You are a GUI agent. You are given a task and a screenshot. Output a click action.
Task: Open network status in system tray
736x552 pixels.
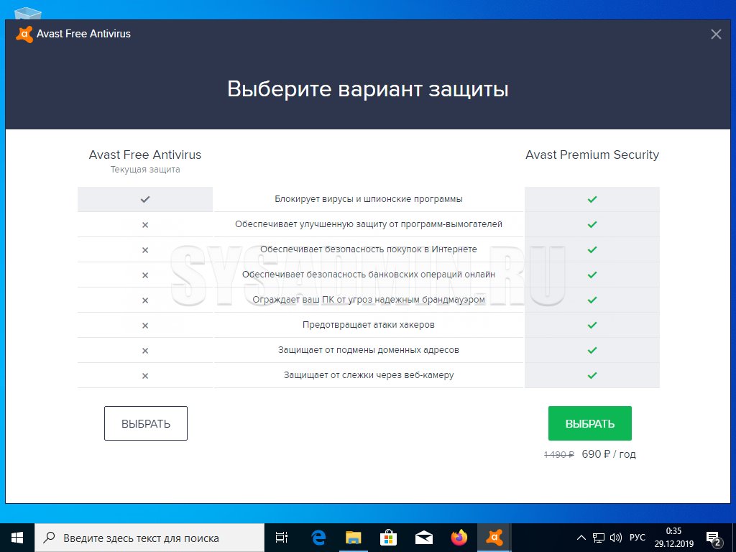[599, 538]
